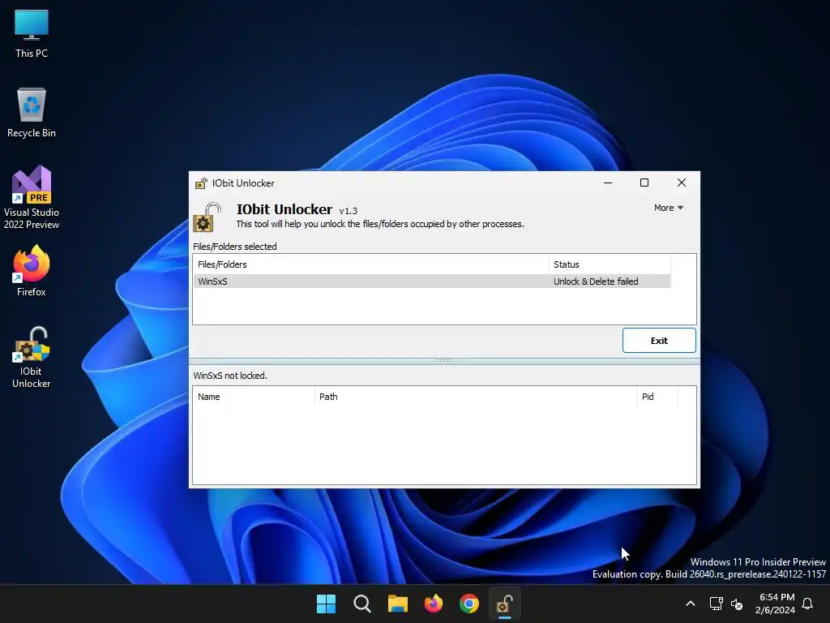The height and width of the screenshot is (623, 830).
Task: Select the WinSxS row in file list
Action: tap(431, 281)
